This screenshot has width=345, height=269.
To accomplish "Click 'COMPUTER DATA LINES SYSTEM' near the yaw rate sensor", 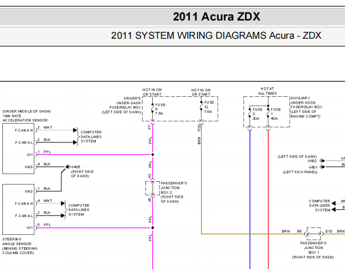I will tap(91, 137).
